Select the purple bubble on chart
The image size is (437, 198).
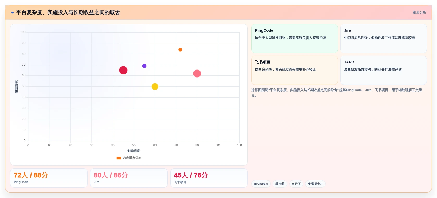pyautogui.click(x=144, y=66)
